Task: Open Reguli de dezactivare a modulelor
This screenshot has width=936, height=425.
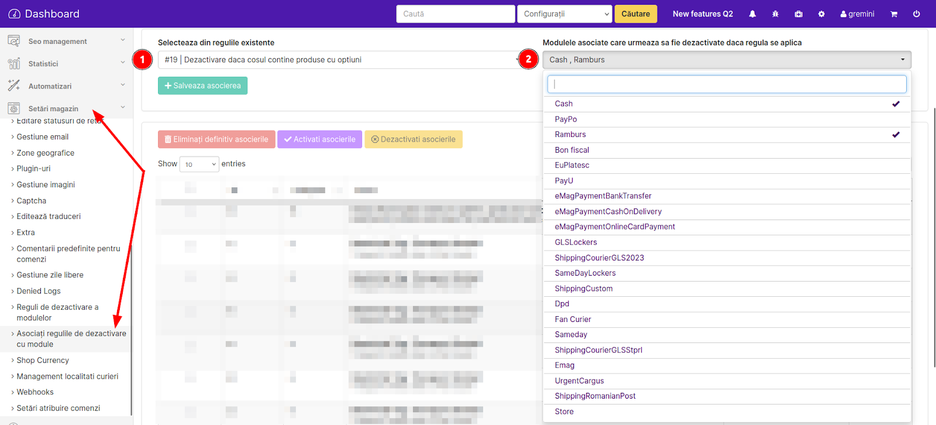Action: (x=57, y=313)
